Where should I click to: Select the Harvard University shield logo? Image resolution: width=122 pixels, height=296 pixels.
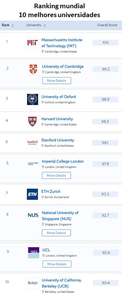click(x=32, y=121)
